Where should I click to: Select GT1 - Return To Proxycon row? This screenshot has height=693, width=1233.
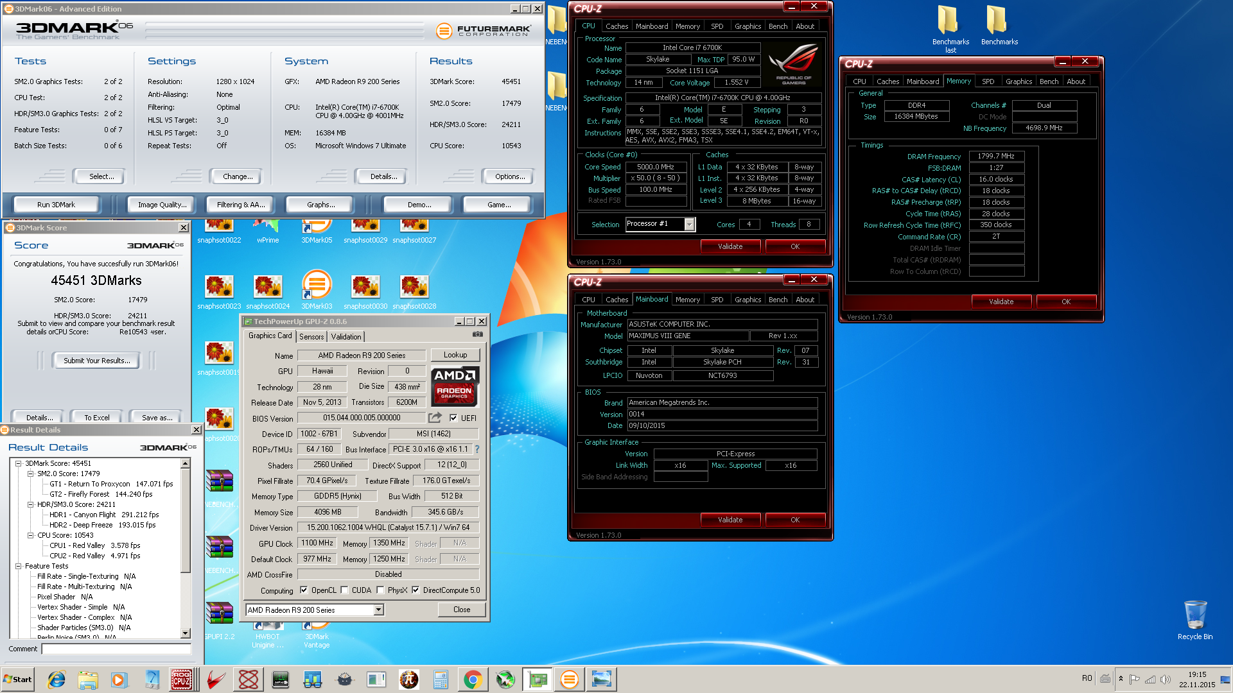(x=111, y=484)
